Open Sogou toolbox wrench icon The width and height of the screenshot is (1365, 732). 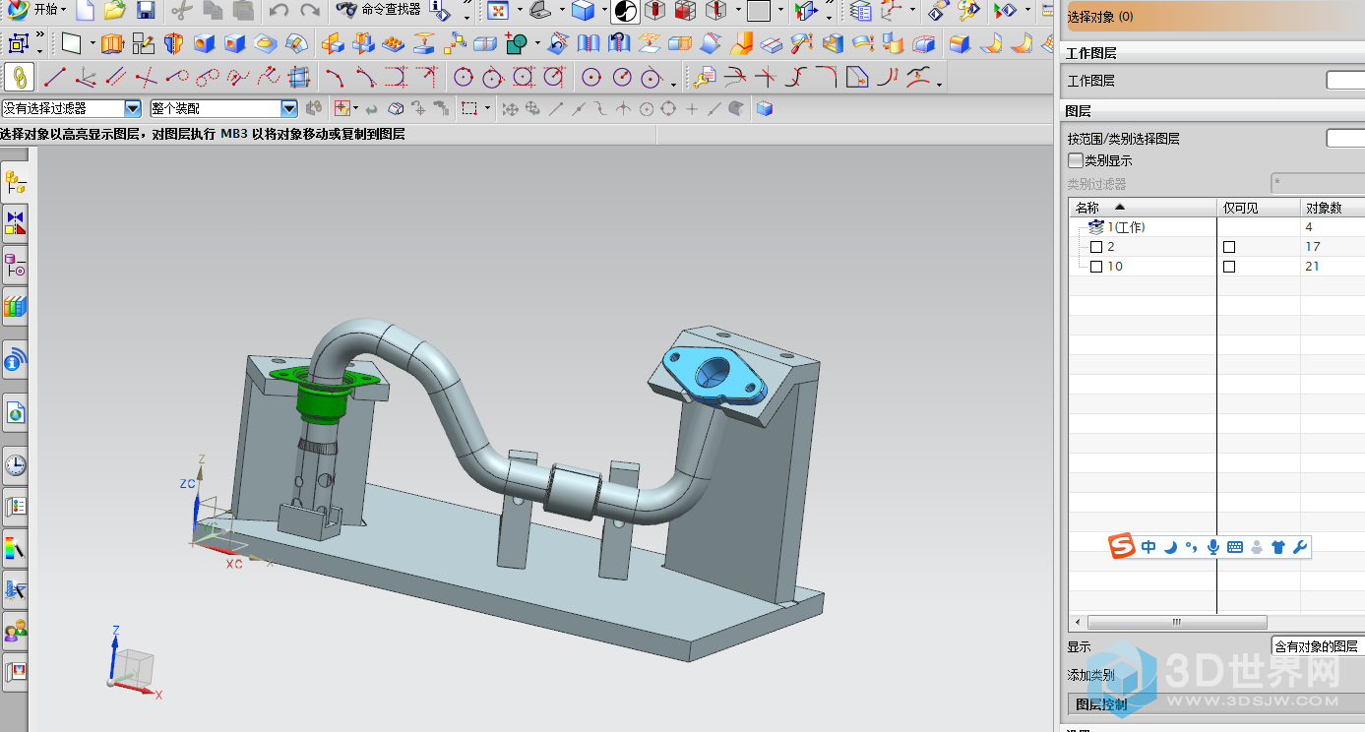click(1300, 547)
